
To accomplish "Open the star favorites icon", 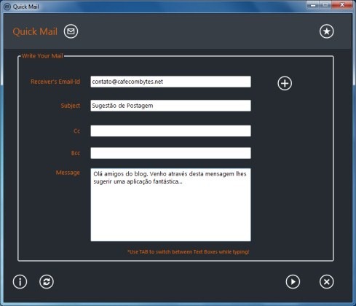I will [327, 31].
